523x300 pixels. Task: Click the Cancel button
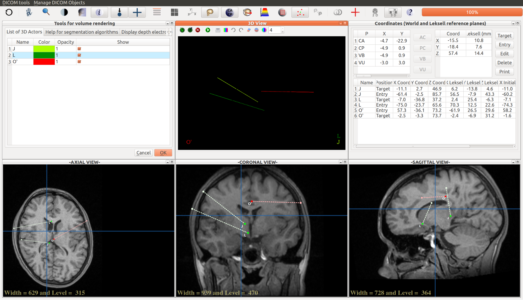143,153
